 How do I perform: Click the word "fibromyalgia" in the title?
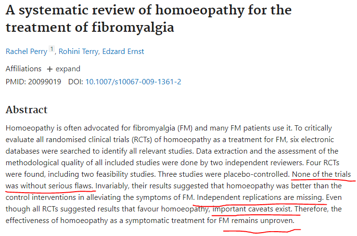pos(133,27)
